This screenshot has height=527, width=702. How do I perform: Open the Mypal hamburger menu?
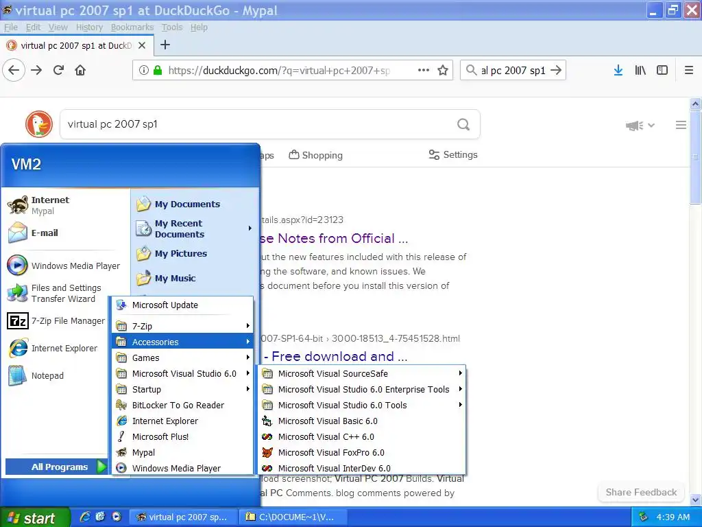(x=689, y=70)
